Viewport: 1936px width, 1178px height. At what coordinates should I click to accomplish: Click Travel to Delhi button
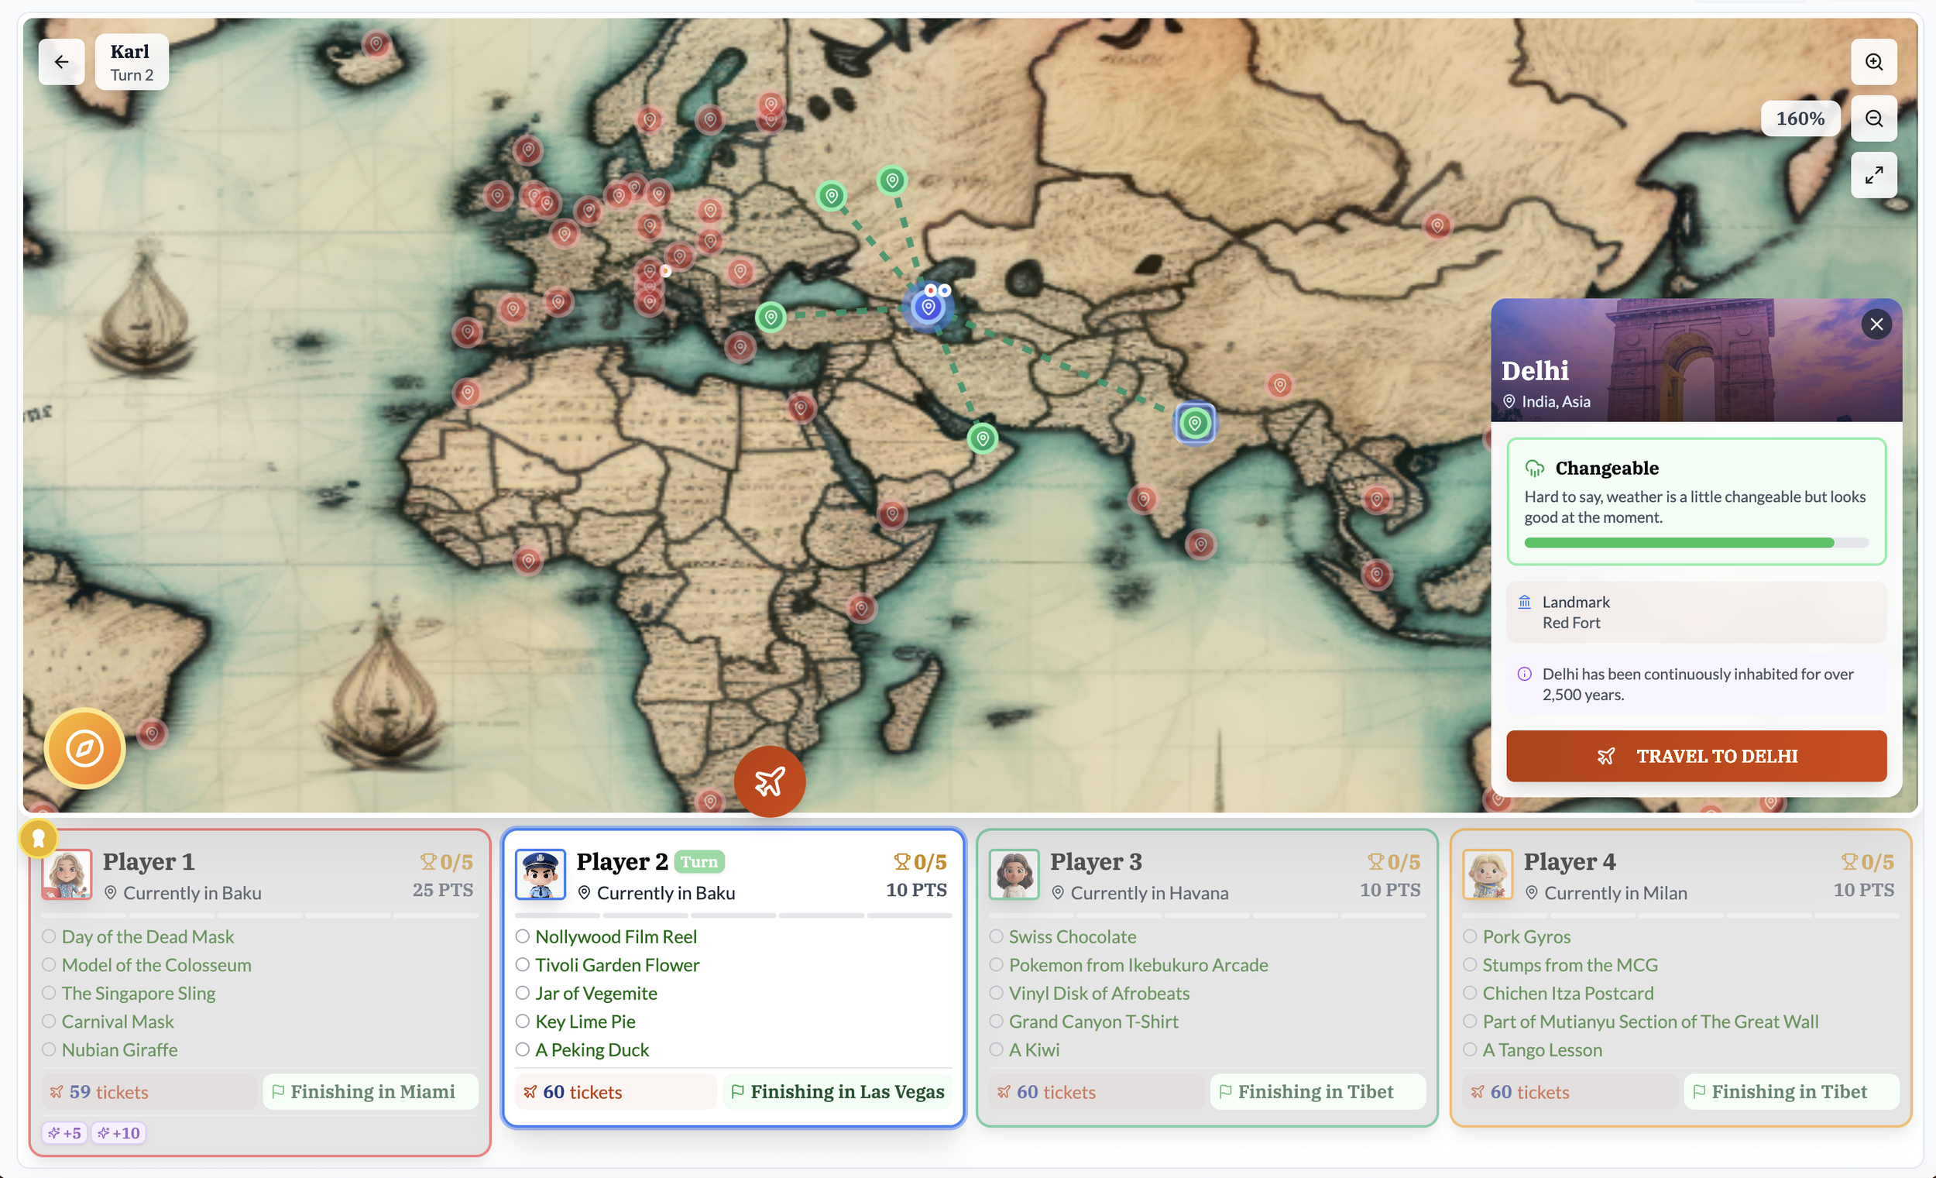(x=1696, y=755)
